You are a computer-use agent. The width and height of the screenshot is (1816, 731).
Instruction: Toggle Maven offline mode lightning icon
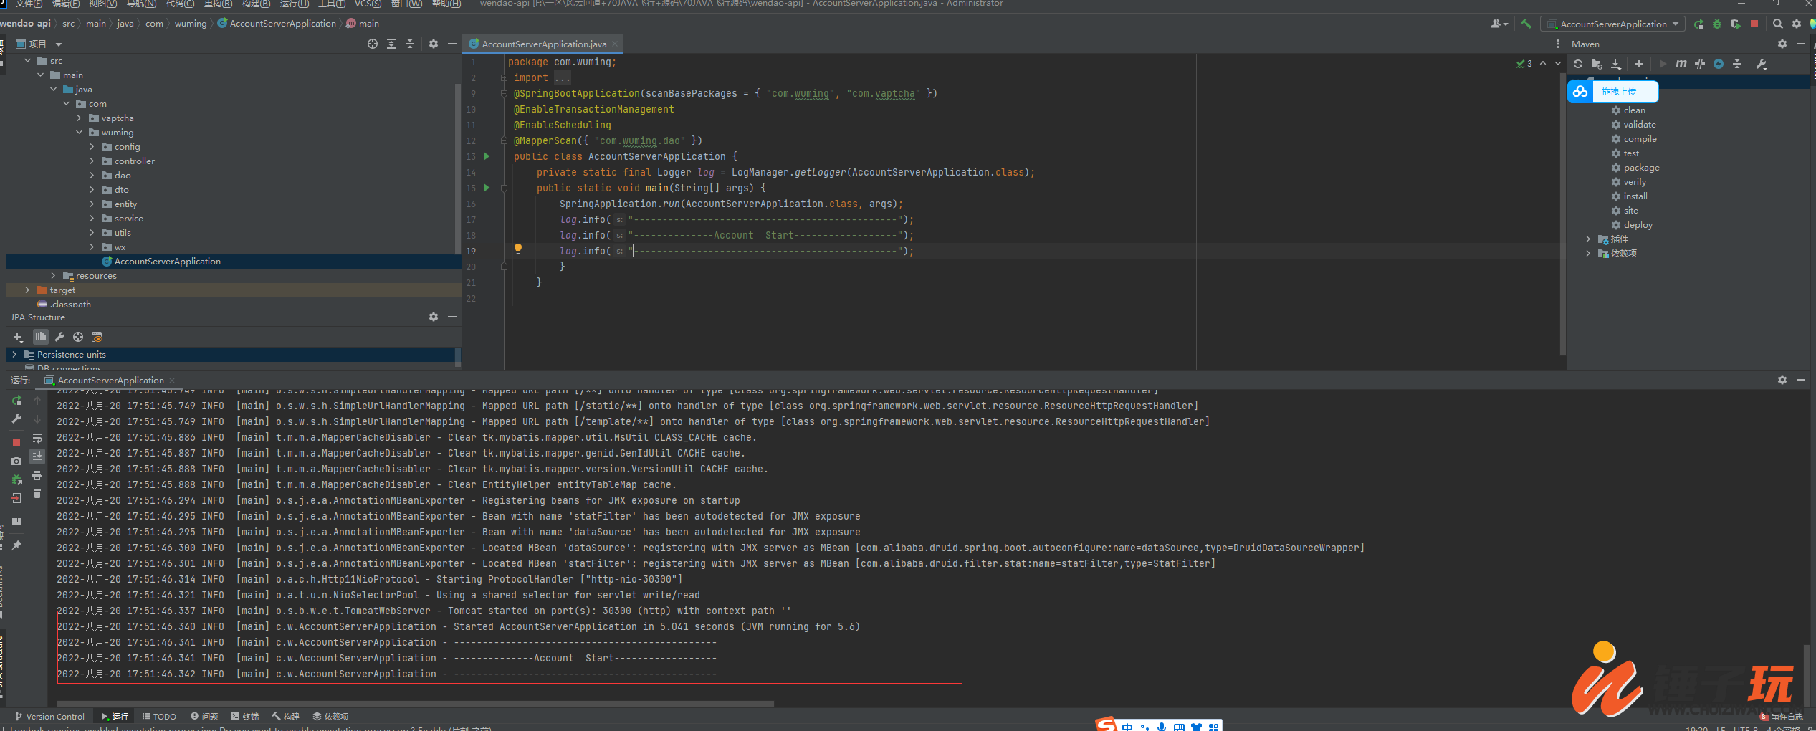[1719, 64]
